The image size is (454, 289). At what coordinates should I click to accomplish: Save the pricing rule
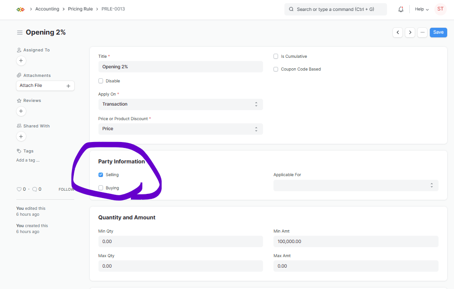pyautogui.click(x=439, y=32)
